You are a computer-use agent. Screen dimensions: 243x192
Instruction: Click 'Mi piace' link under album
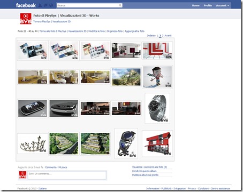[63, 167]
